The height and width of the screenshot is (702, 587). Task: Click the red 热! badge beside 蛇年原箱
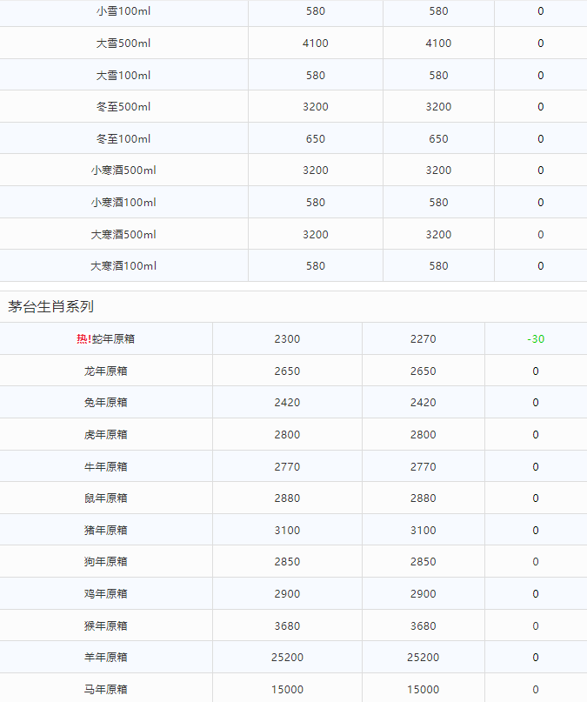(83, 339)
